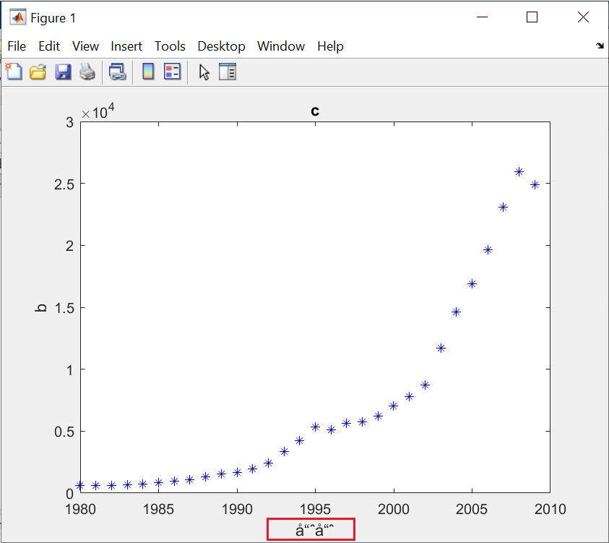The width and height of the screenshot is (609, 543).
Task: Open the Property Inspector from the toolbar
Action: tap(228, 72)
